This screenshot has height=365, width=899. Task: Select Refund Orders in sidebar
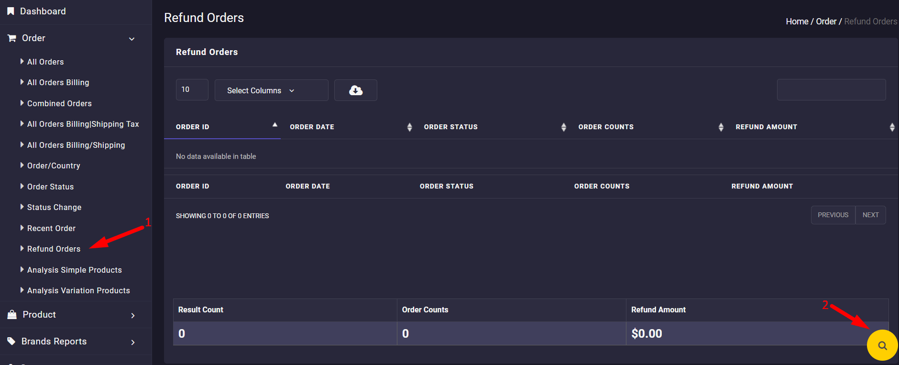tap(54, 249)
